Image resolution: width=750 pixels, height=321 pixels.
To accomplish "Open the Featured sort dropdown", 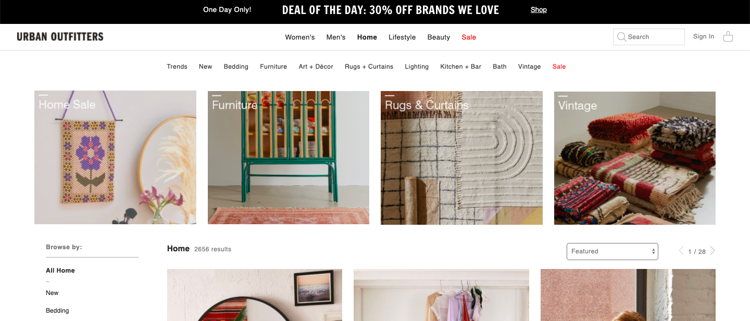I will coord(612,251).
